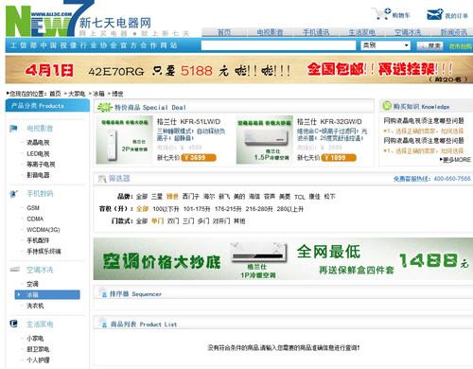Click the 生活家电 category icon in sidebar
The width and height of the screenshot is (473, 369).
(x=13, y=324)
